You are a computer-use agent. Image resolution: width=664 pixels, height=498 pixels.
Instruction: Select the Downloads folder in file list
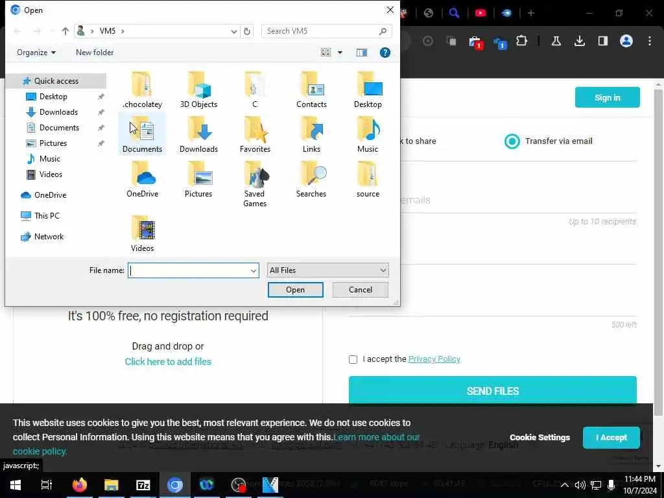pos(198,134)
